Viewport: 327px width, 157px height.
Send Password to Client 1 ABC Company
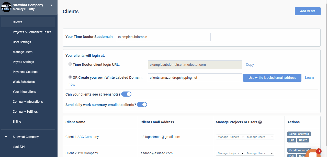299,134
